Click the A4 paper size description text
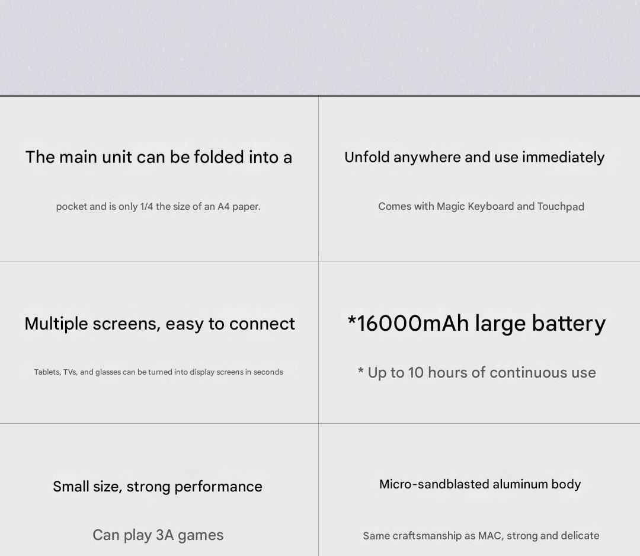This screenshot has width=640, height=556. point(158,206)
